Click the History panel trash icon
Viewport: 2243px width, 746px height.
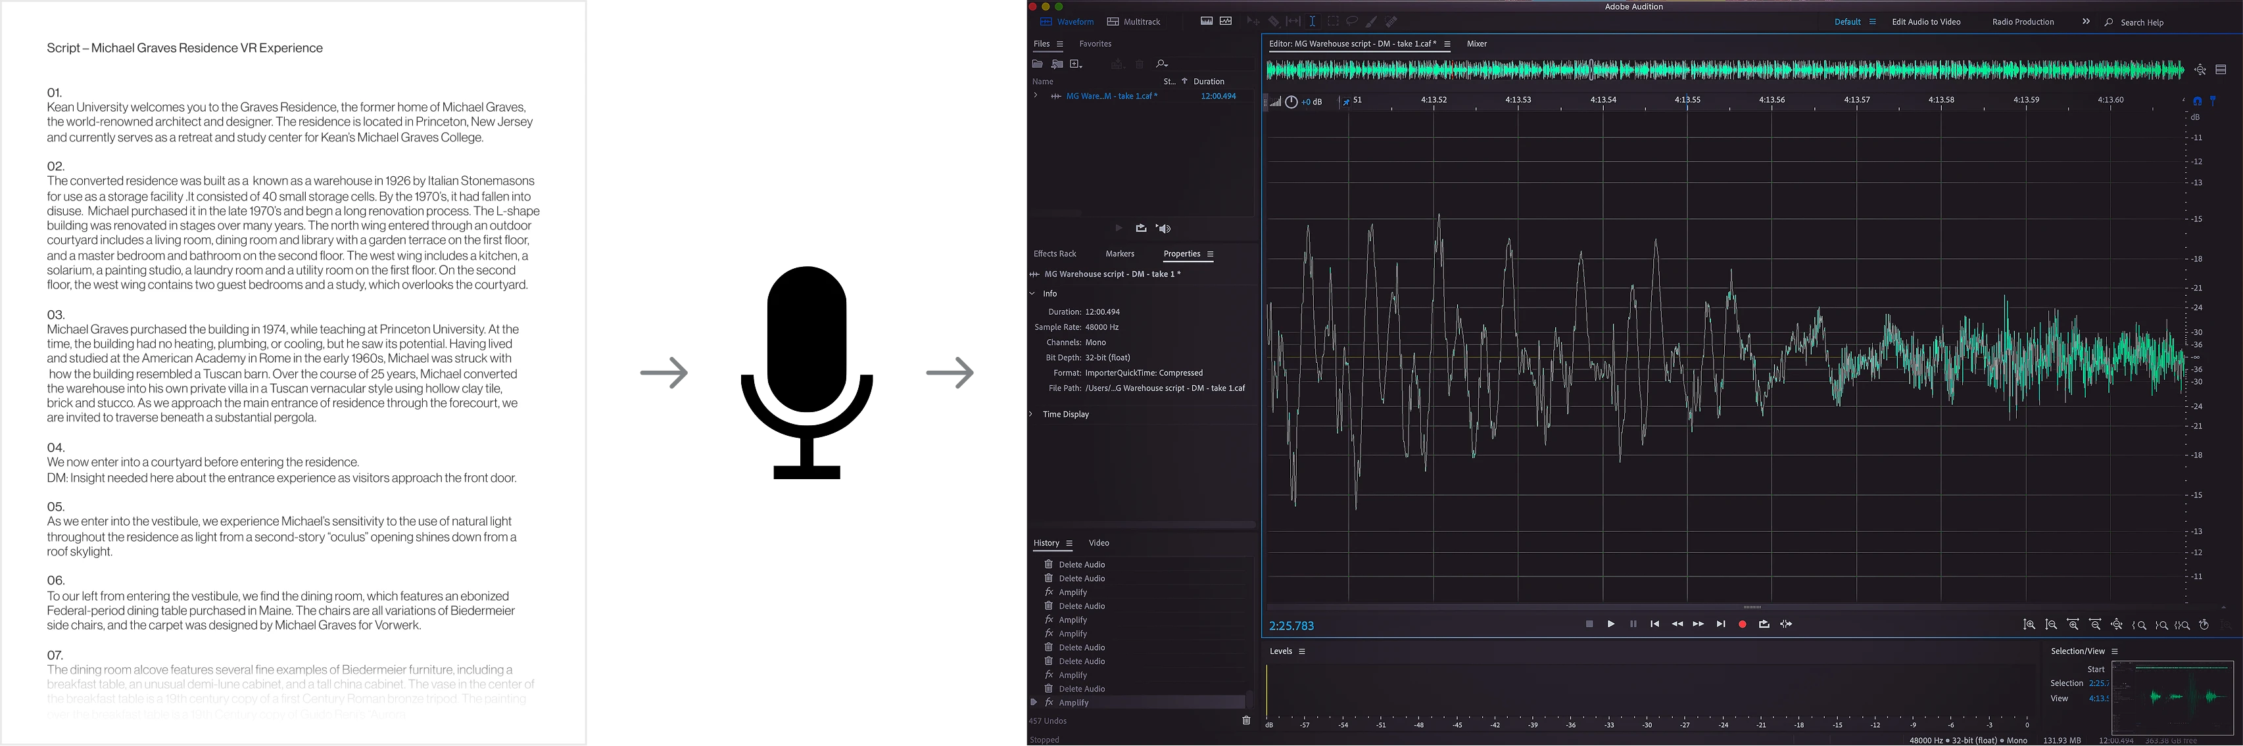click(1246, 720)
